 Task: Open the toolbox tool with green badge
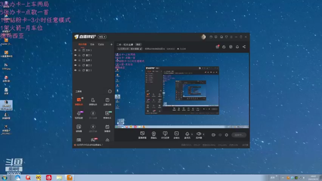tap(107, 115)
